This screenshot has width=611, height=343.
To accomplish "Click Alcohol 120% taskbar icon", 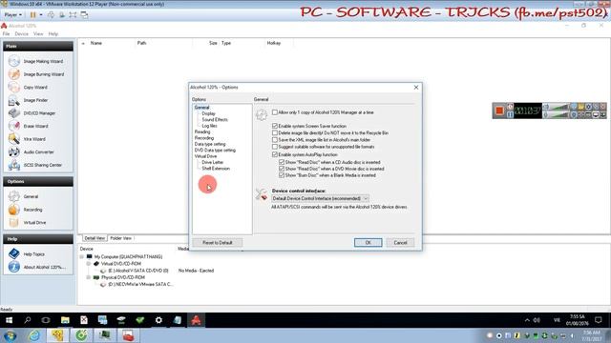I will click(x=196, y=320).
